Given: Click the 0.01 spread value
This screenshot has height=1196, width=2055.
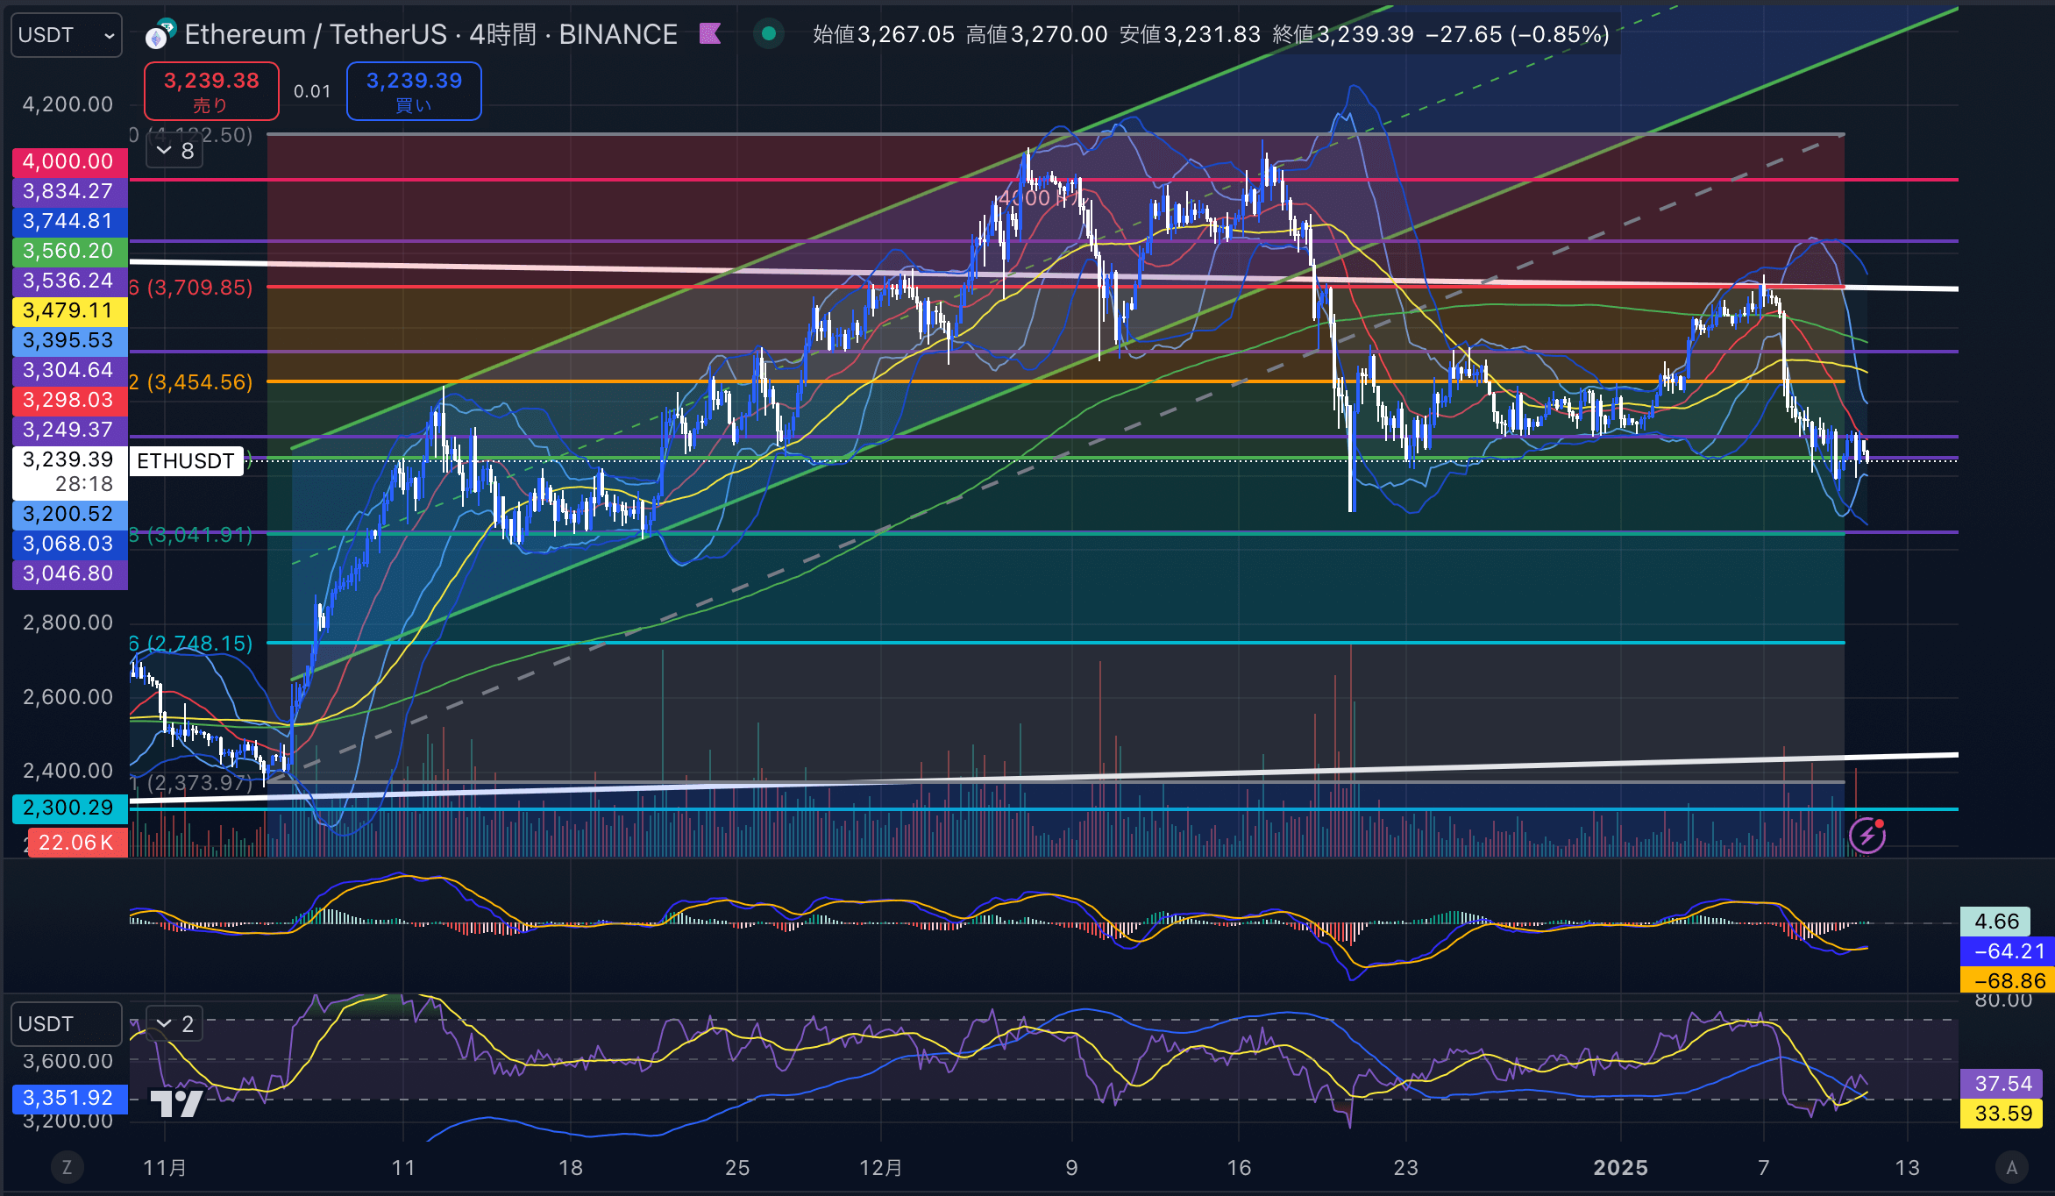Looking at the screenshot, I should tap(312, 91).
